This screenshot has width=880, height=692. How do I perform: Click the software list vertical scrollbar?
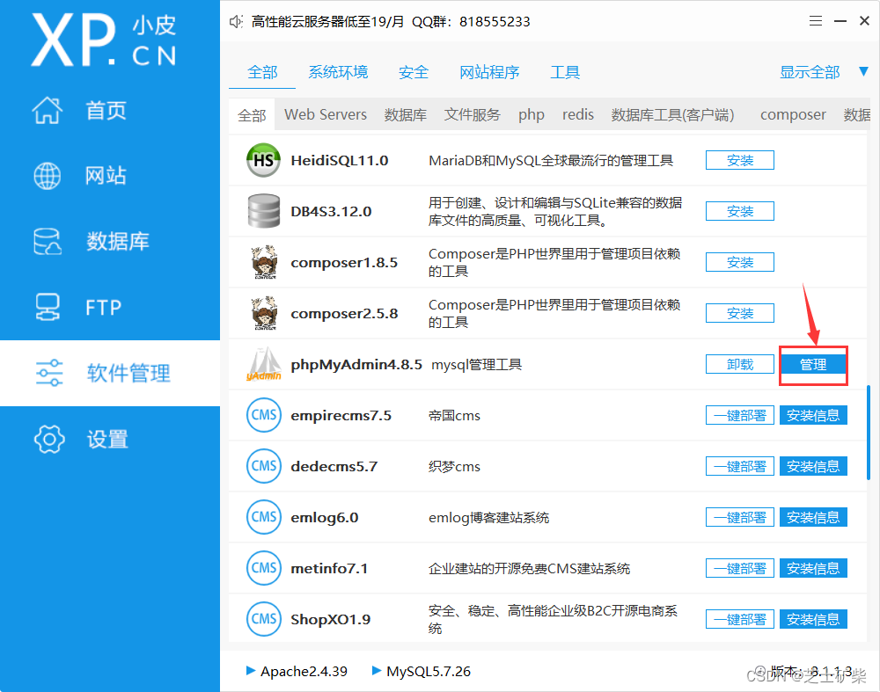click(x=869, y=432)
